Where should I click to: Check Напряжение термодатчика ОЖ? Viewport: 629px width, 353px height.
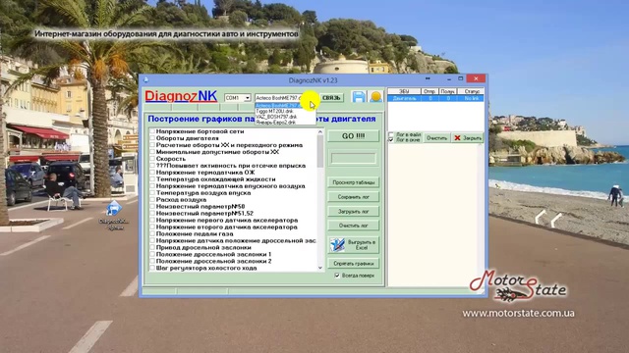pyautogui.click(x=152, y=173)
